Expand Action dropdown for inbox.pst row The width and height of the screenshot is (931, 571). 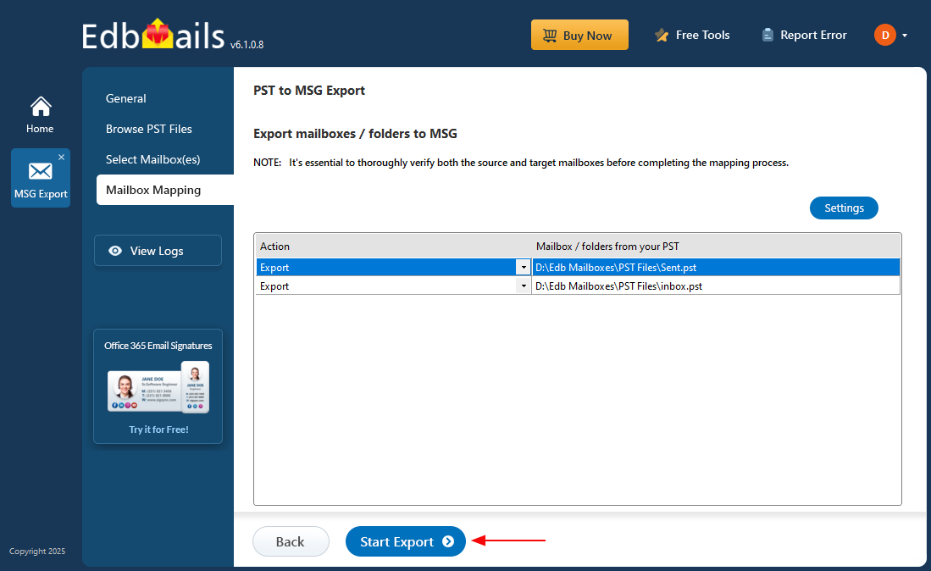(523, 286)
